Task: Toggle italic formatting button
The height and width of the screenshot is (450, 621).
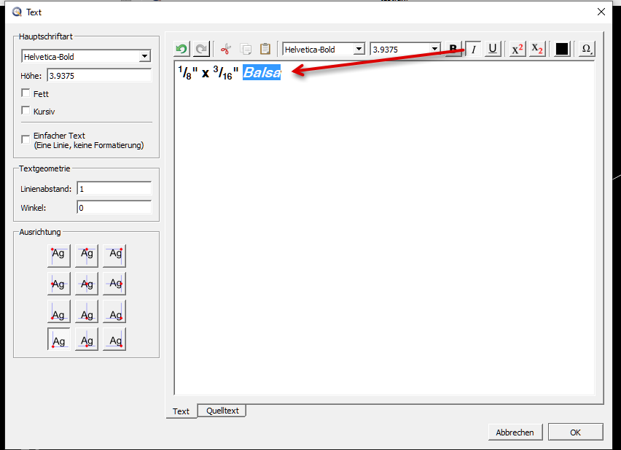Action: 474,49
